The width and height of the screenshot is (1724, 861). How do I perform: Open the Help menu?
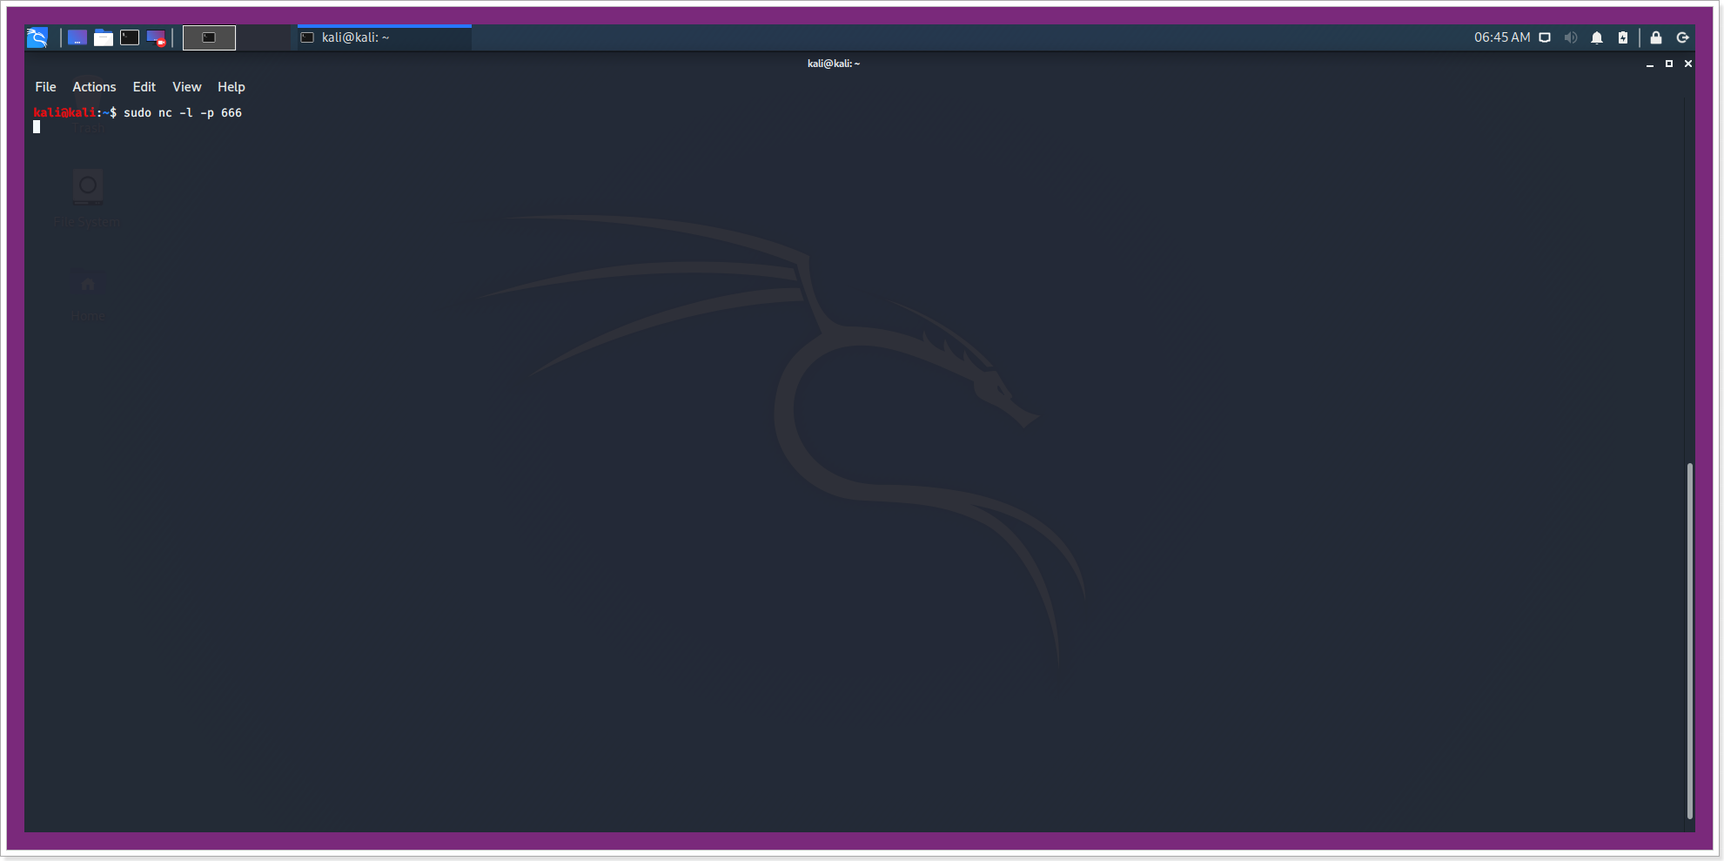tap(231, 87)
